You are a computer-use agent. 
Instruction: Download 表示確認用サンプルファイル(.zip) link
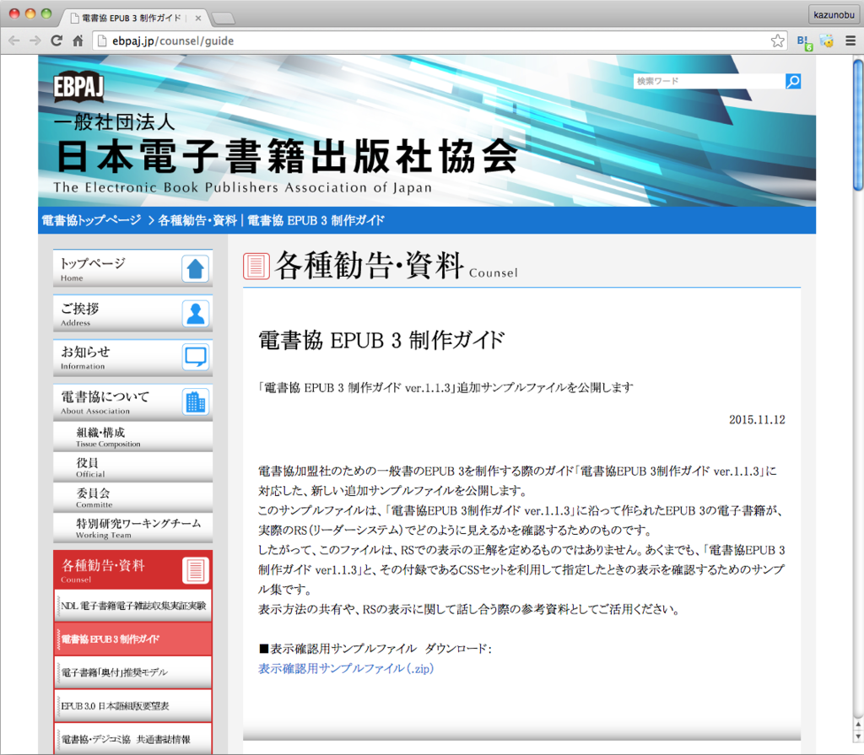coord(346,668)
